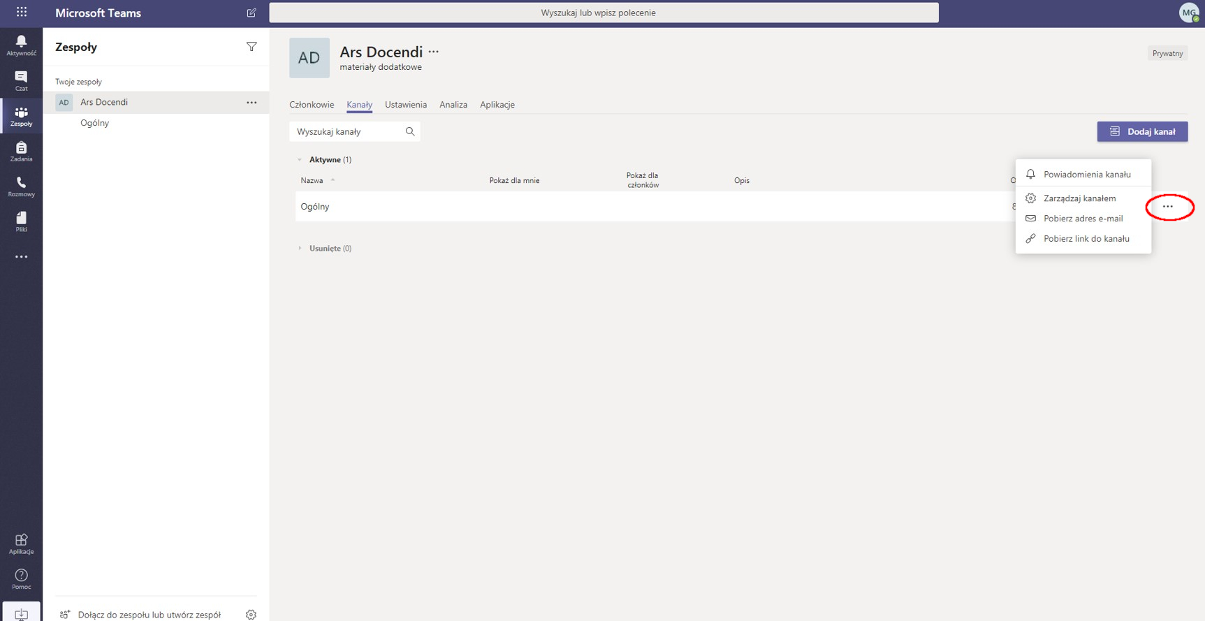Filter the teams list
1205x621 pixels.
click(x=251, y=47)
